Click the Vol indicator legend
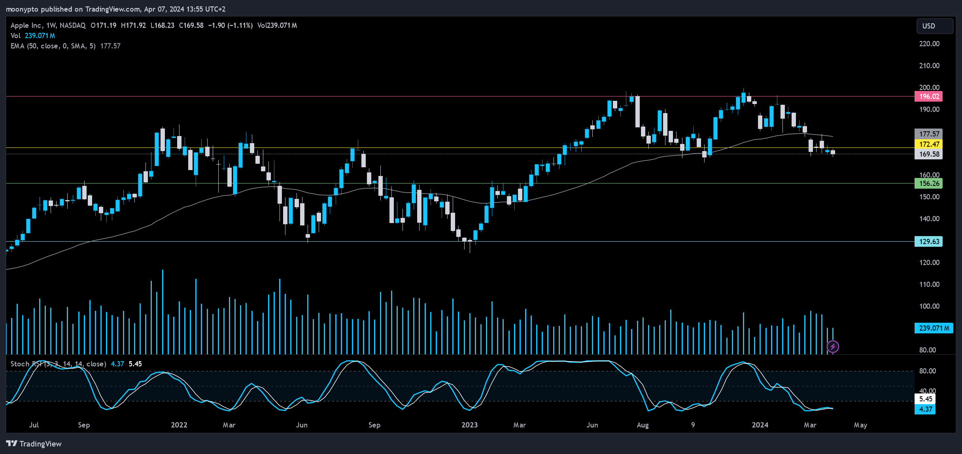Viewport: 962px width, 454px height. click(x=33, y=36)
